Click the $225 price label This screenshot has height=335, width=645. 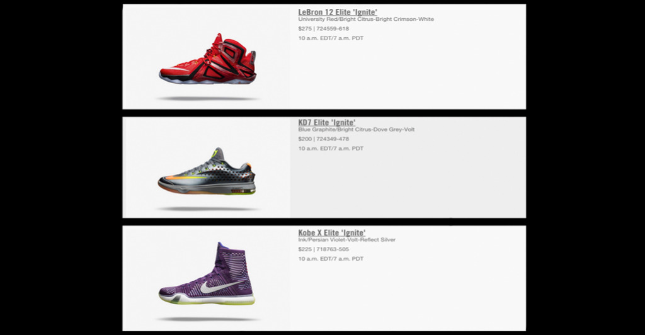305,249
